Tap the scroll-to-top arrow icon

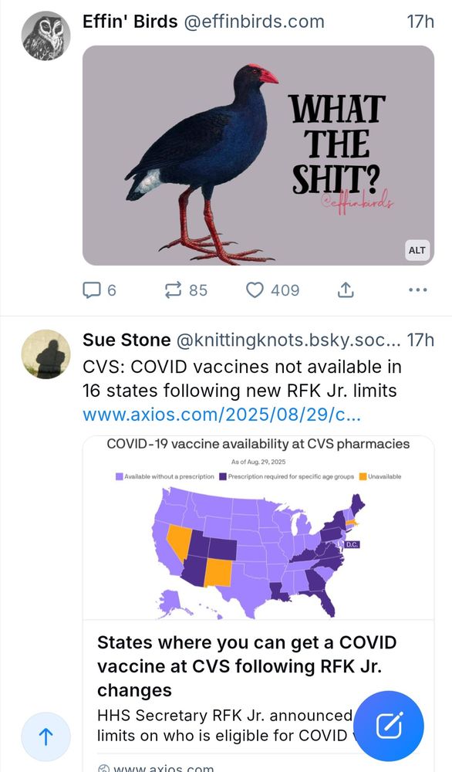click(46, 737)
